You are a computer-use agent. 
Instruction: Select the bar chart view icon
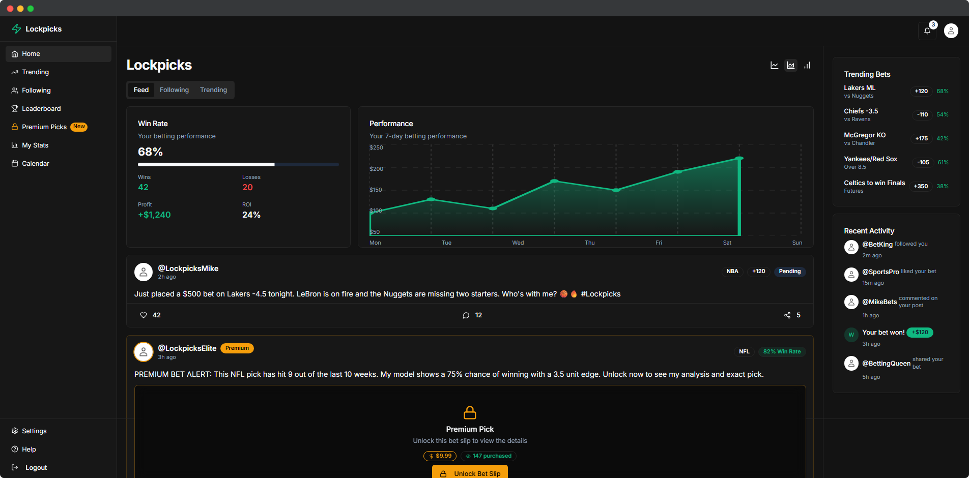[x=807, y=65]
